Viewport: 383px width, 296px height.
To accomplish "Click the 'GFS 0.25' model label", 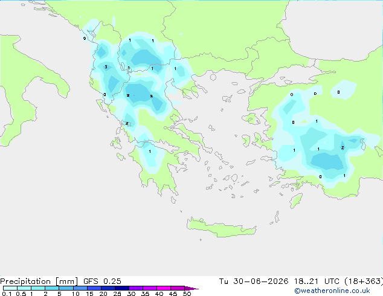I will click(102, 282).
